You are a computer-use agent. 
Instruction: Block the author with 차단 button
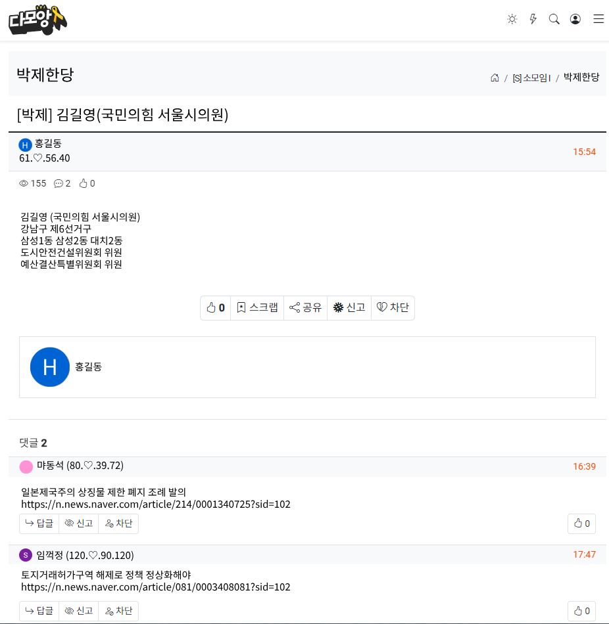[393, 307]
